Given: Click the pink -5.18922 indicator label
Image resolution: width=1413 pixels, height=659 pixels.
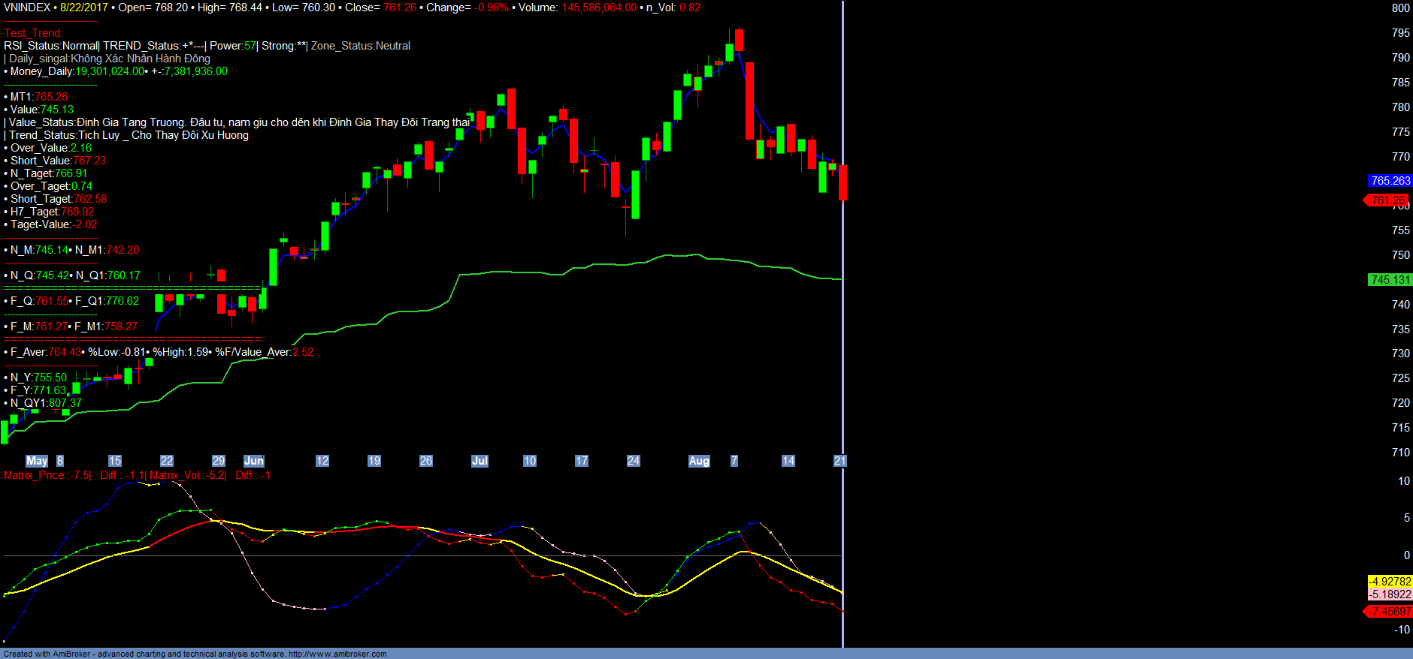Looking at the screenshot, I should pyautogui.click(x=1390, y=594).
